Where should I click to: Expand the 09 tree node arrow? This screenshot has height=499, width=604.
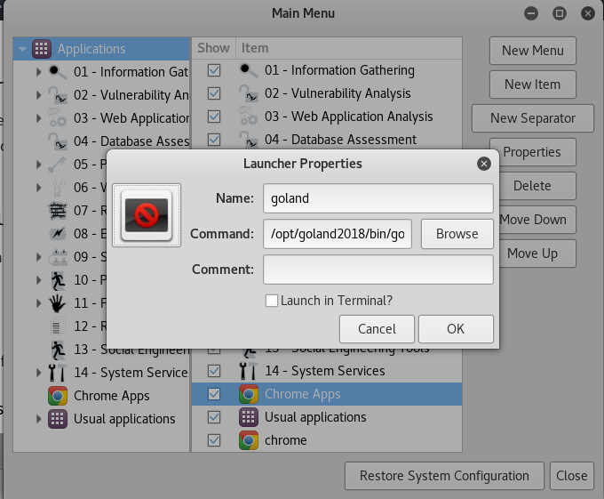point(38,257)
